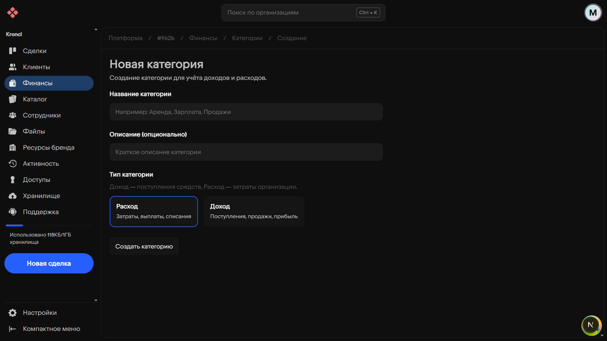Open Настройки menu item

click(40, 313)
